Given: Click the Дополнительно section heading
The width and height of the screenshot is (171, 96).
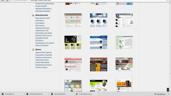Looking at the screenshot, I should click(x=42, y=15).
